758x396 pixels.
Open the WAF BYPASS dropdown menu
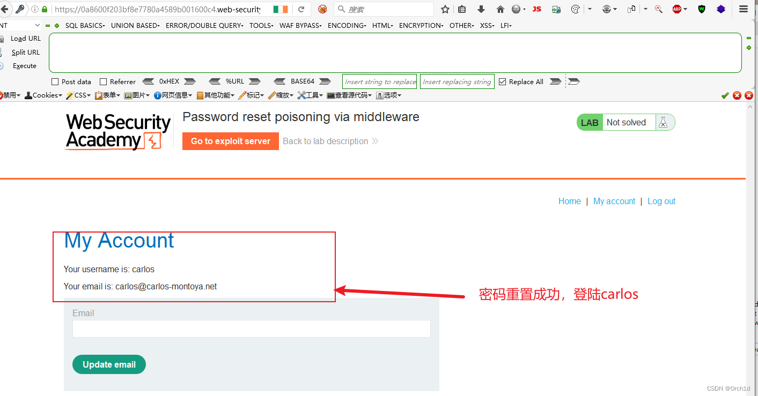(x=300, y=26)
